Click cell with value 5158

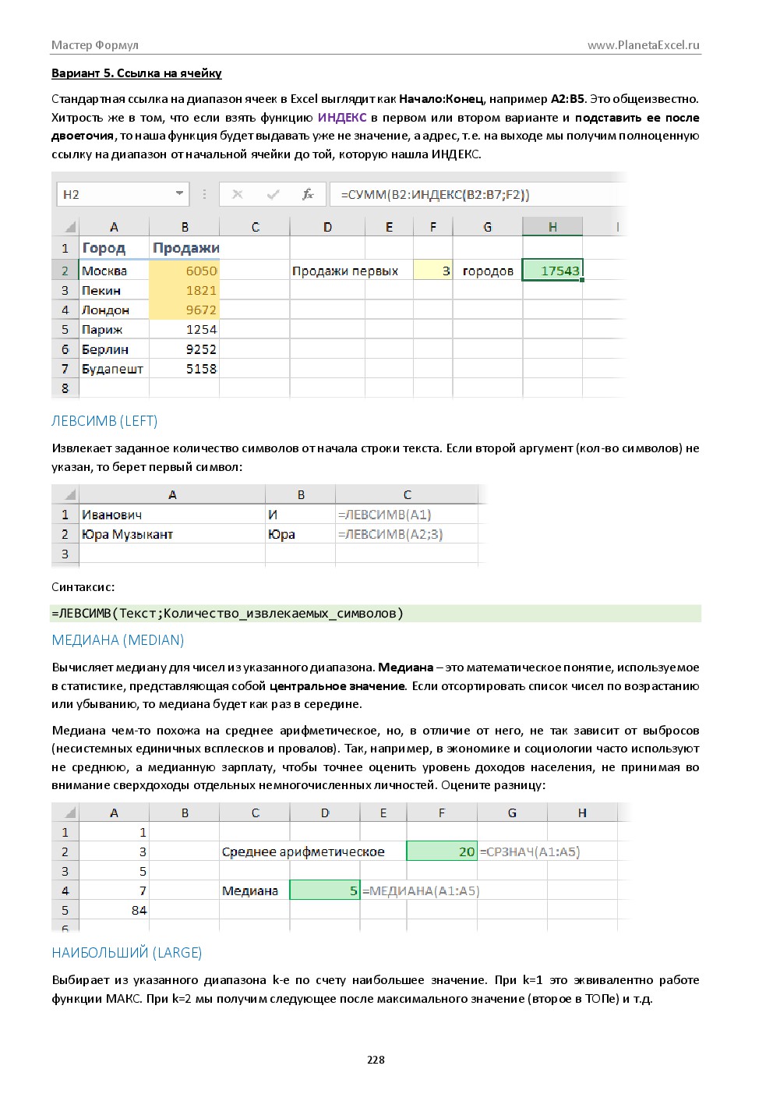tap(185, 368)
